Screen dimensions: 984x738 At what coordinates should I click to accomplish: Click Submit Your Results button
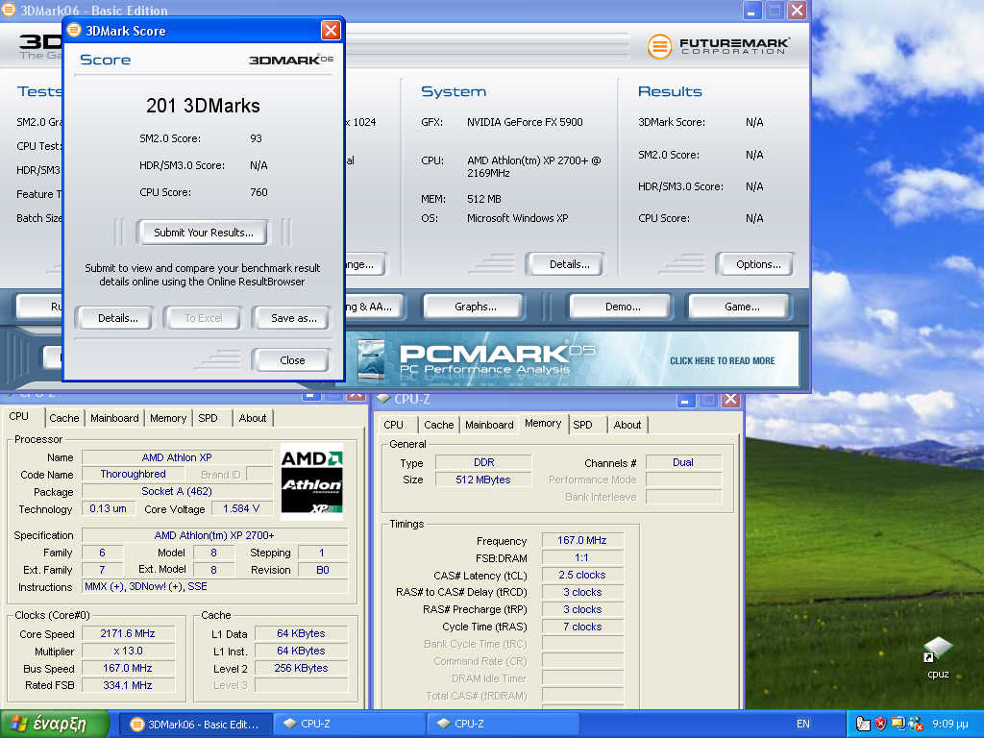[x=204, y=233]
